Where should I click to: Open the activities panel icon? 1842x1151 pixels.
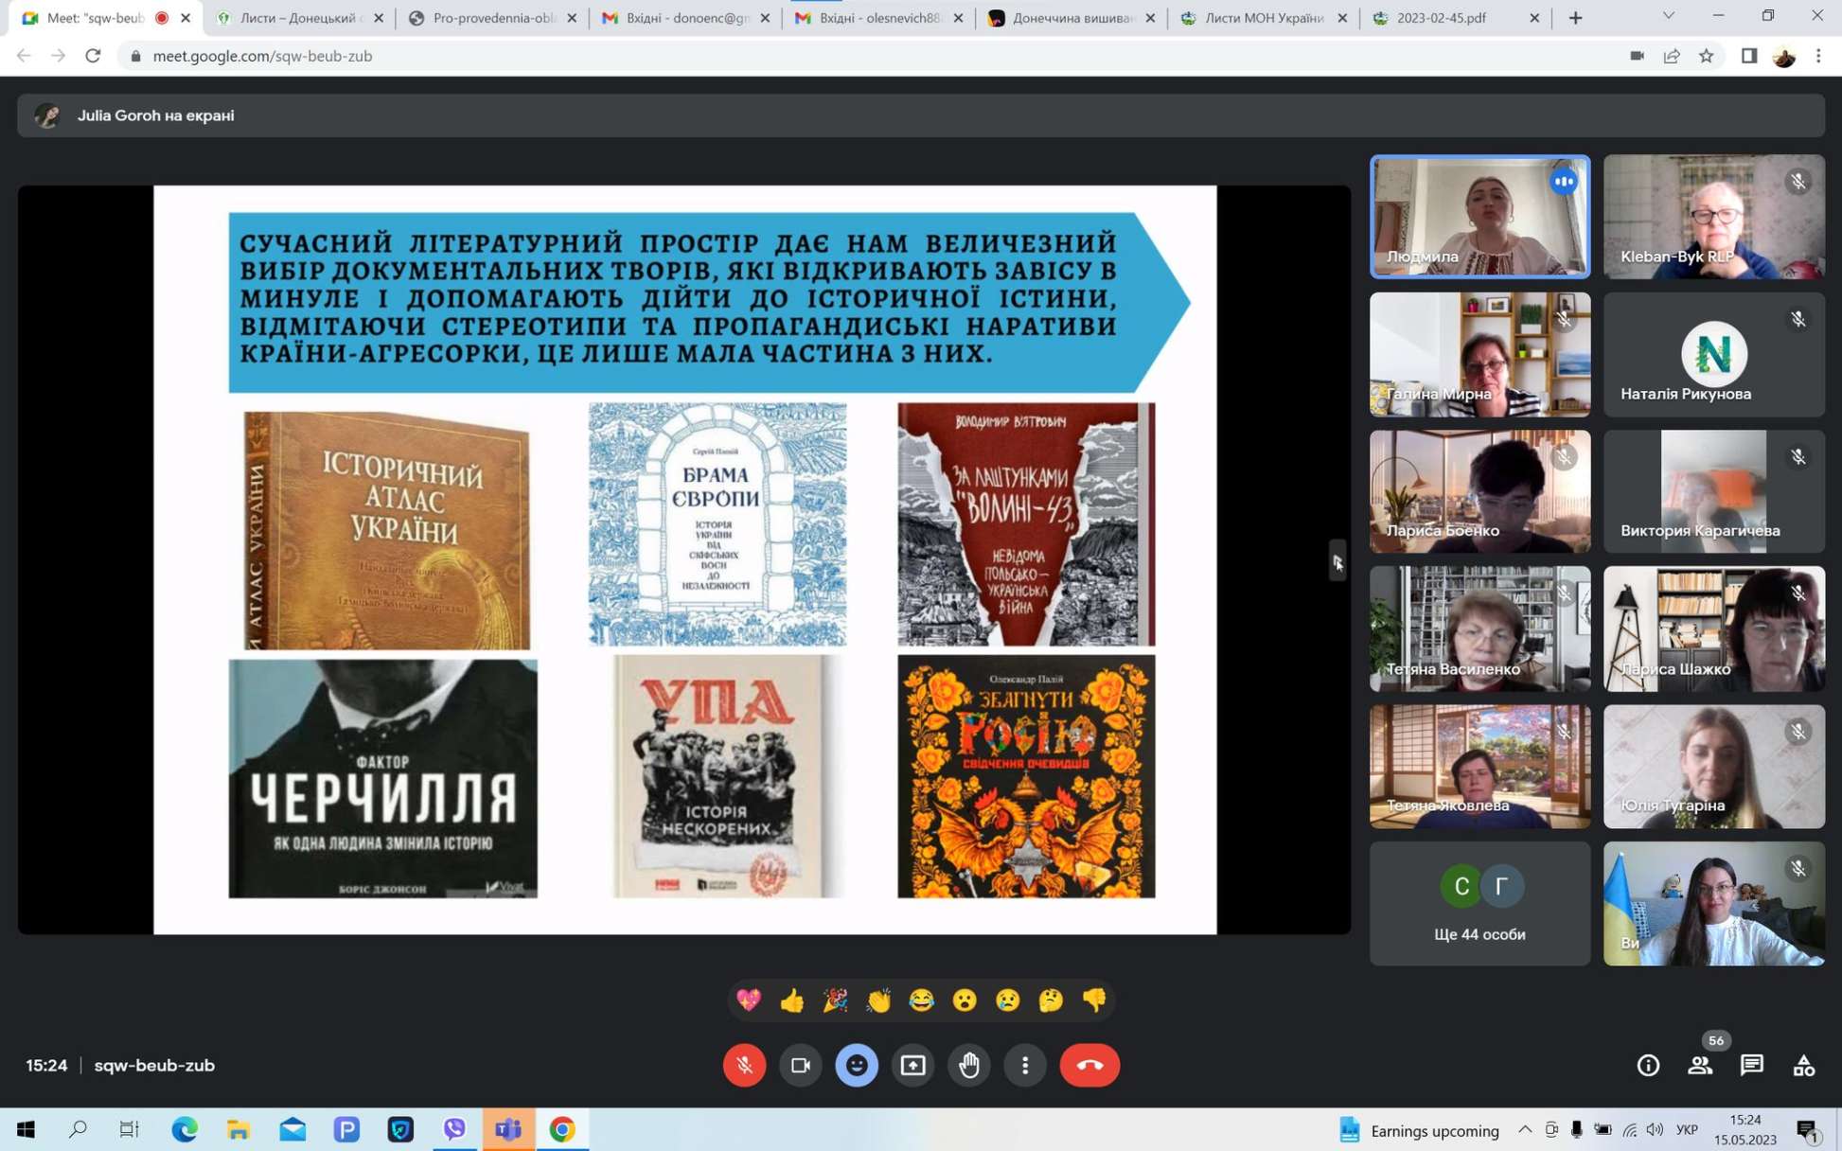coord(1804,1065)
